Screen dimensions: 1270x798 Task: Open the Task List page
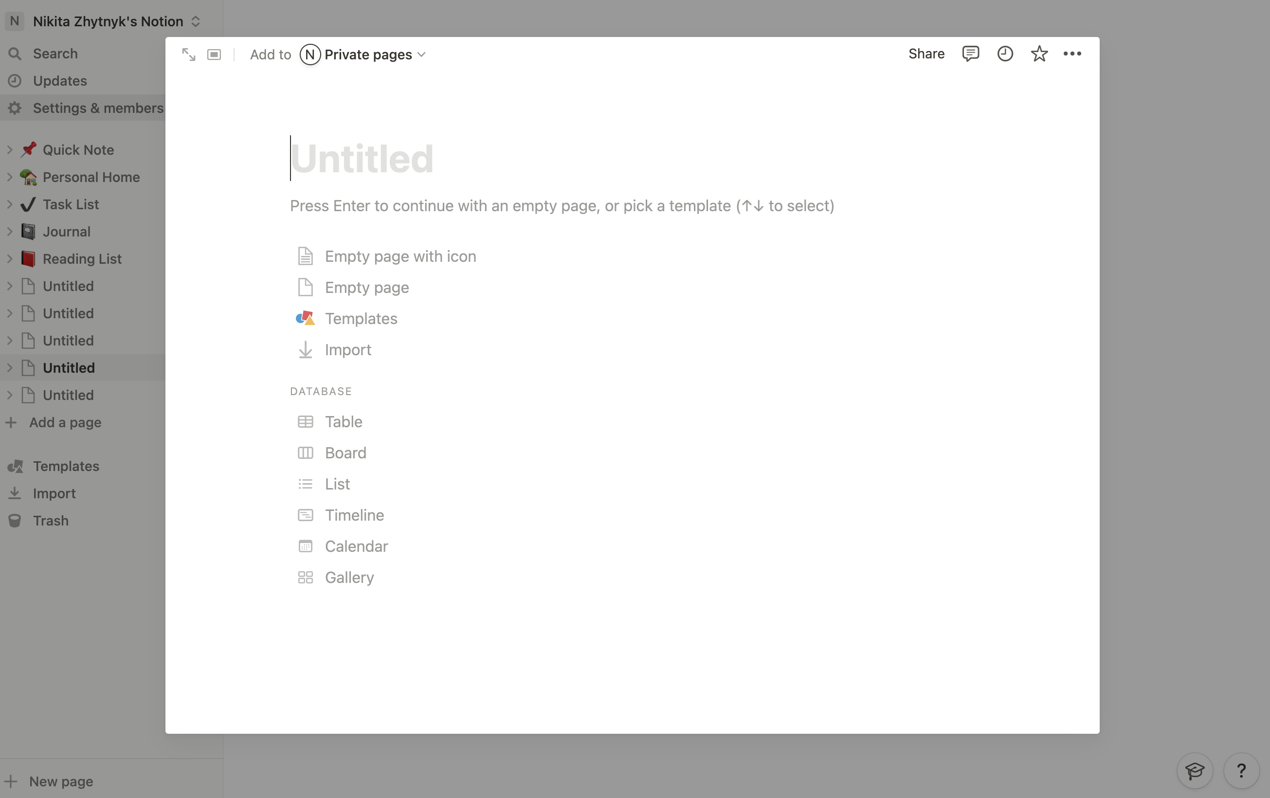coord(71,204)
